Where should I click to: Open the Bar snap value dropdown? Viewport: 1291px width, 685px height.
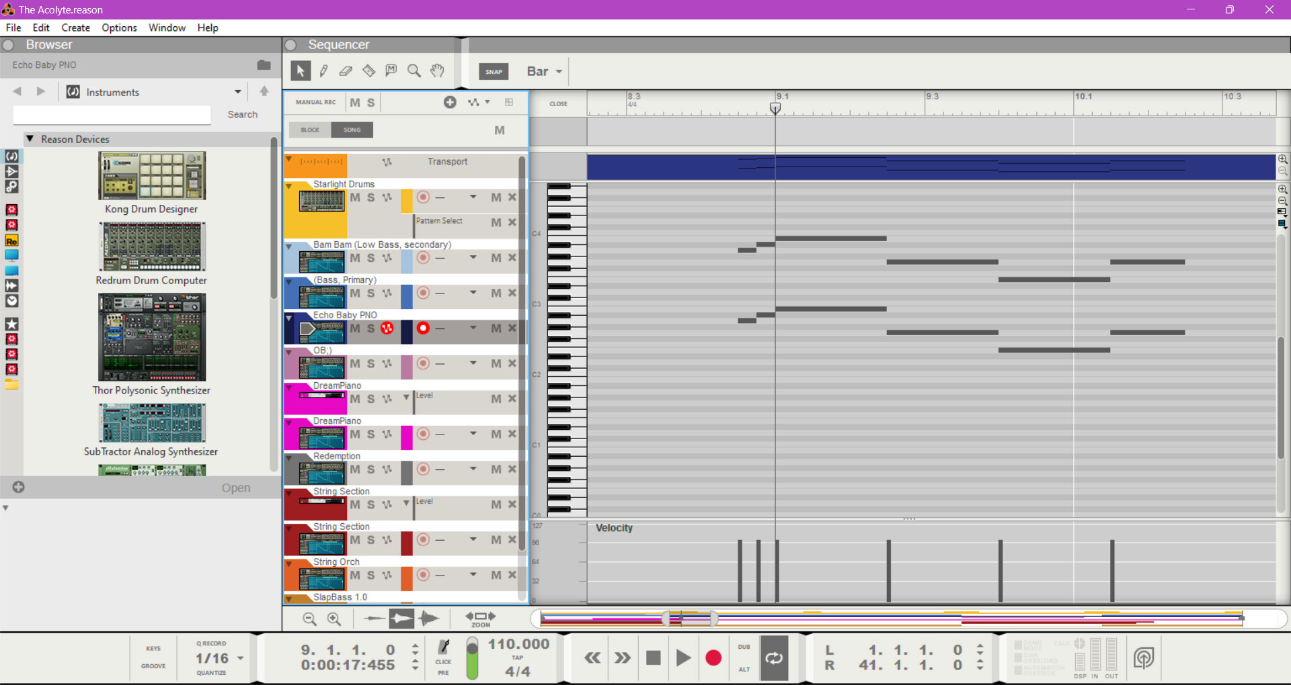(x=545, y=72)
